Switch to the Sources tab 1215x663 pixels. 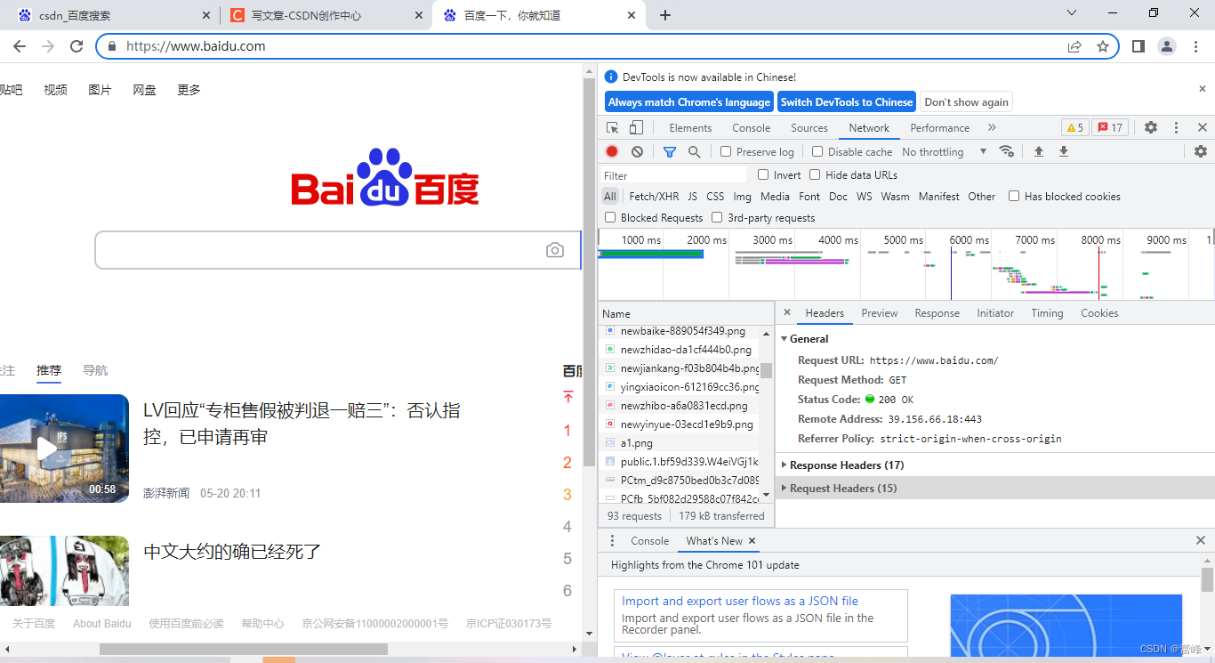click(809, 127)
